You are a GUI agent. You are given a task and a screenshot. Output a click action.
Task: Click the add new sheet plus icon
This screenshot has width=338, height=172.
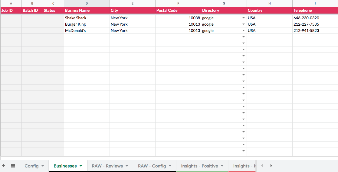point(4,166)
